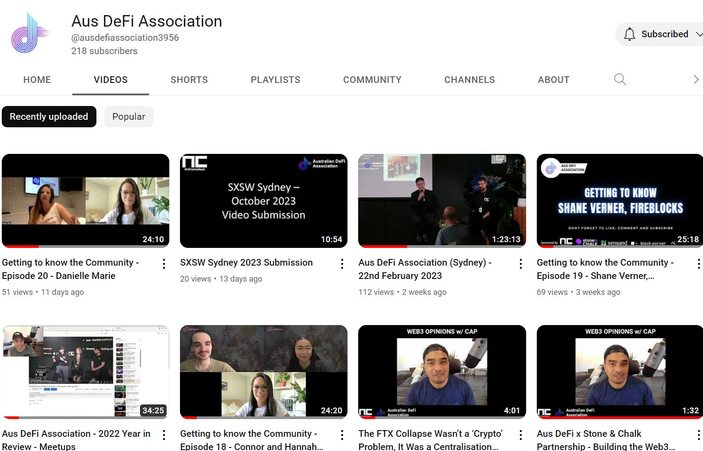Open more options for 22nd February 2023 video
This screenshot has height=451, width=703.
pyautogui.click(x=521, y=264)
